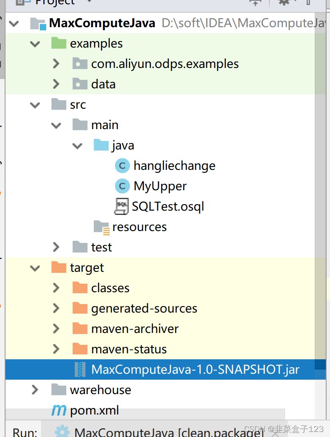Image resolution: width=330 pixels, height=437 pixels.
Task: Collapse the java source folder chevron
Action: point(77,146)
